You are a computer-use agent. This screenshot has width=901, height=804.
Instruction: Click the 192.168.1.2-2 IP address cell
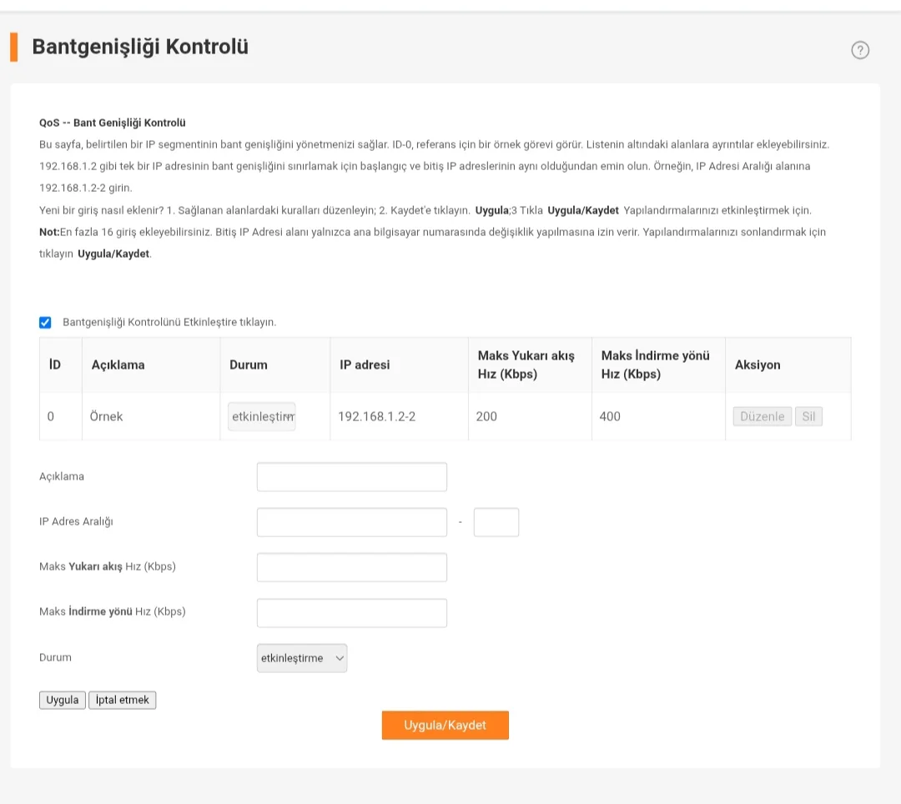(x=376, y=416)
